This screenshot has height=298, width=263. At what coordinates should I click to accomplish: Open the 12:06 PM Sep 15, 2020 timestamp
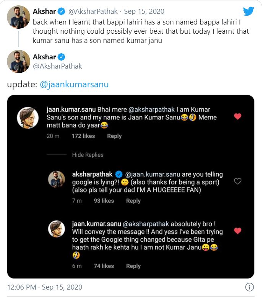[45, 287]
